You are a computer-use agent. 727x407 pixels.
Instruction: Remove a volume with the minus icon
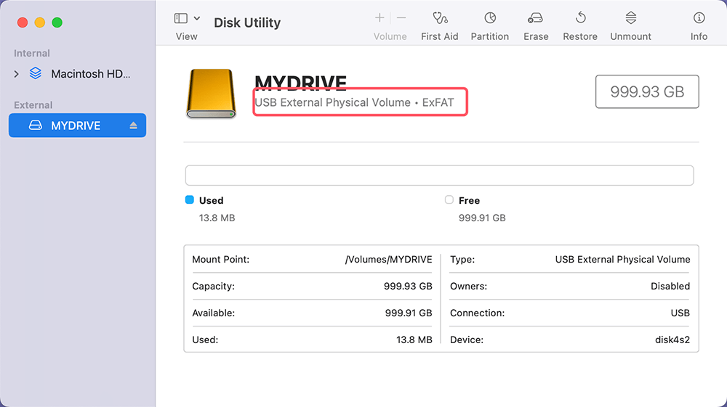point(401,18)
